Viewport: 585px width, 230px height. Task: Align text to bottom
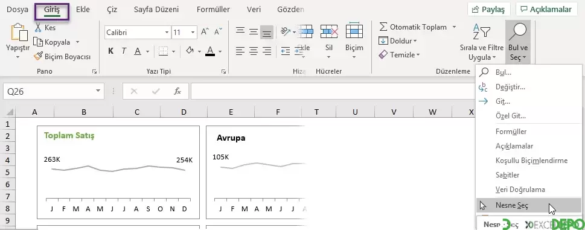click(267, 33)
